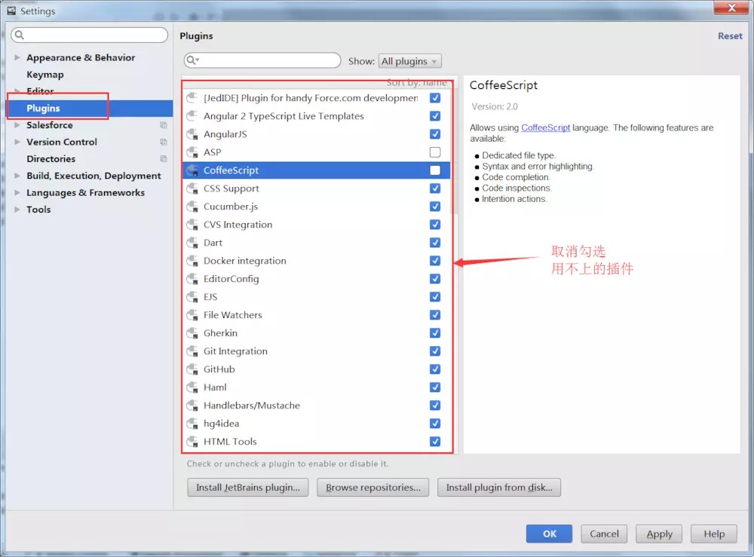Screen dimensions: 754x557
Task: Open the Help button
Action: tap(713, 534)
